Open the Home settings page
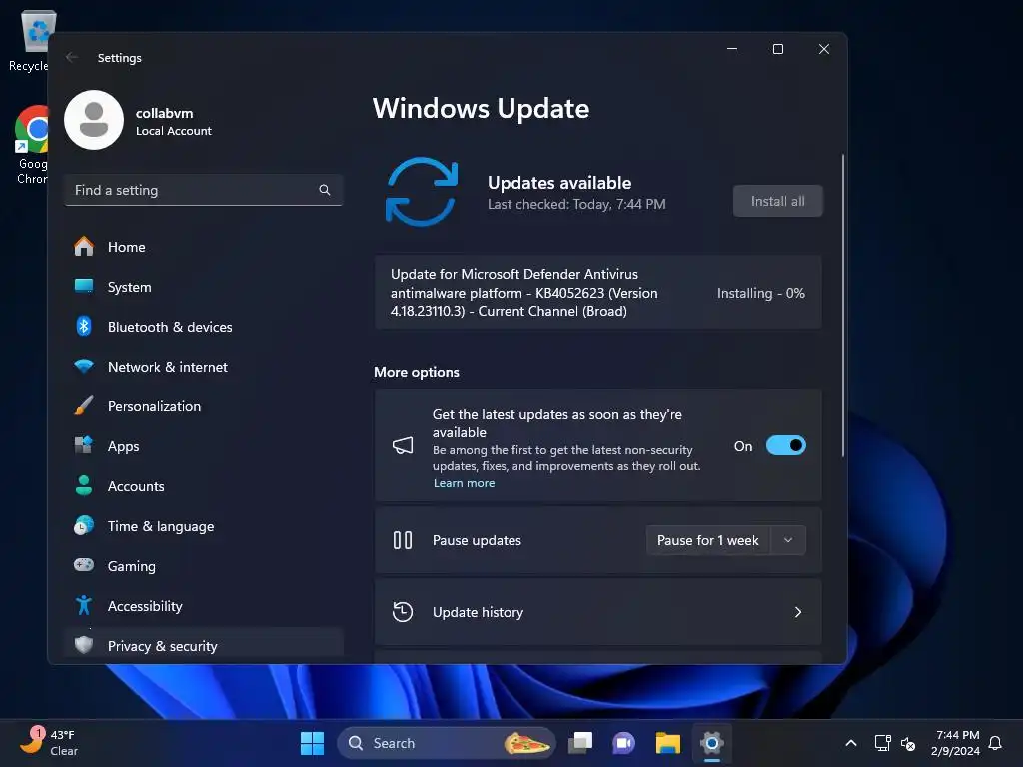The width and height of the screenshot is (1023, 767). [x=204, y=247]
